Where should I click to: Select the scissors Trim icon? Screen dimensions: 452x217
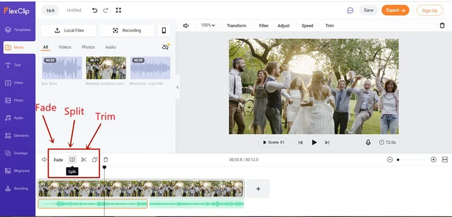coord(83,160)
